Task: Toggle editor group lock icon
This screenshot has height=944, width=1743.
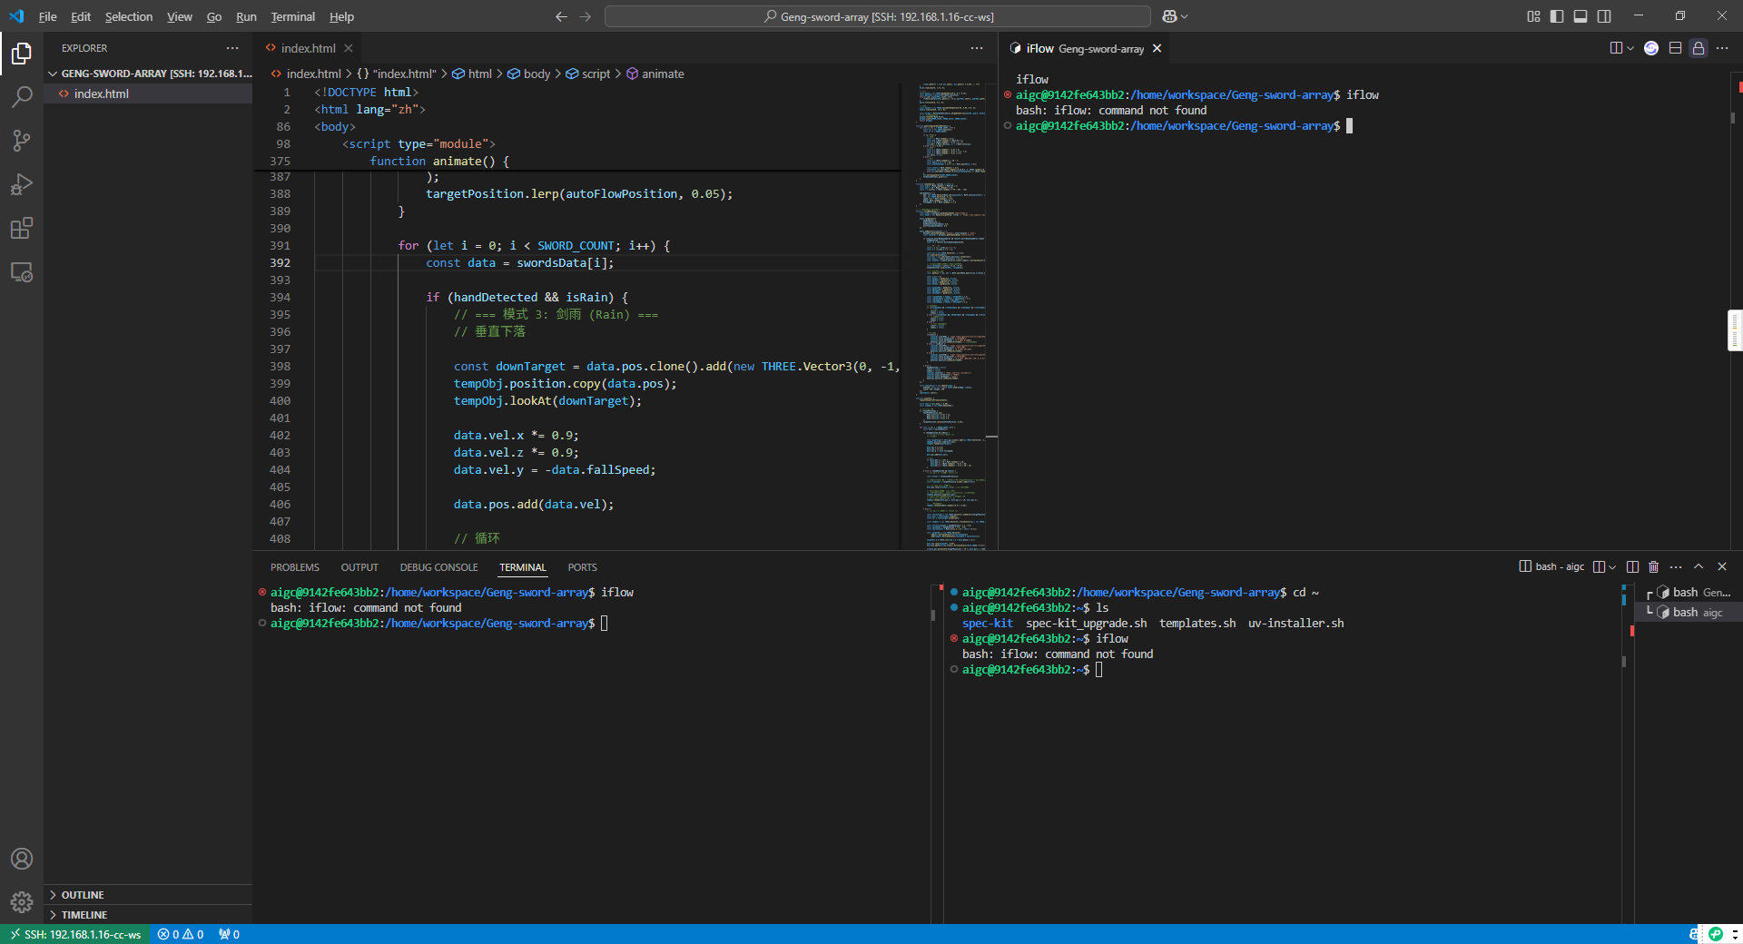Action: [x=1699, y=48]
